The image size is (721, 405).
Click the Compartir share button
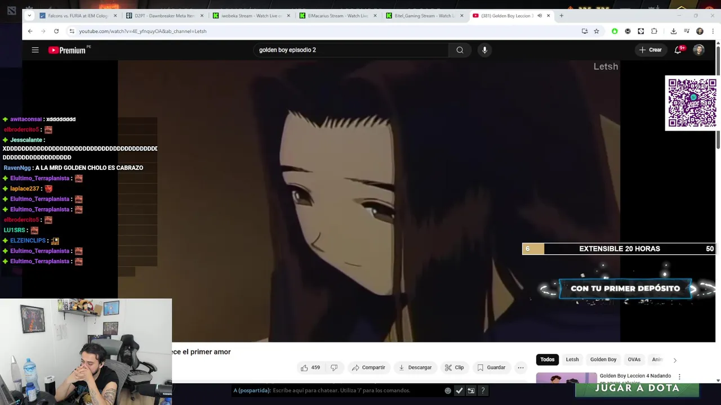368,367
